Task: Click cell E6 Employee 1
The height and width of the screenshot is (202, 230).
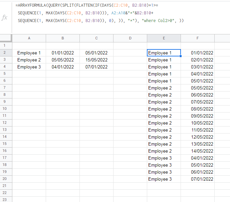Action: coord(164,81)
